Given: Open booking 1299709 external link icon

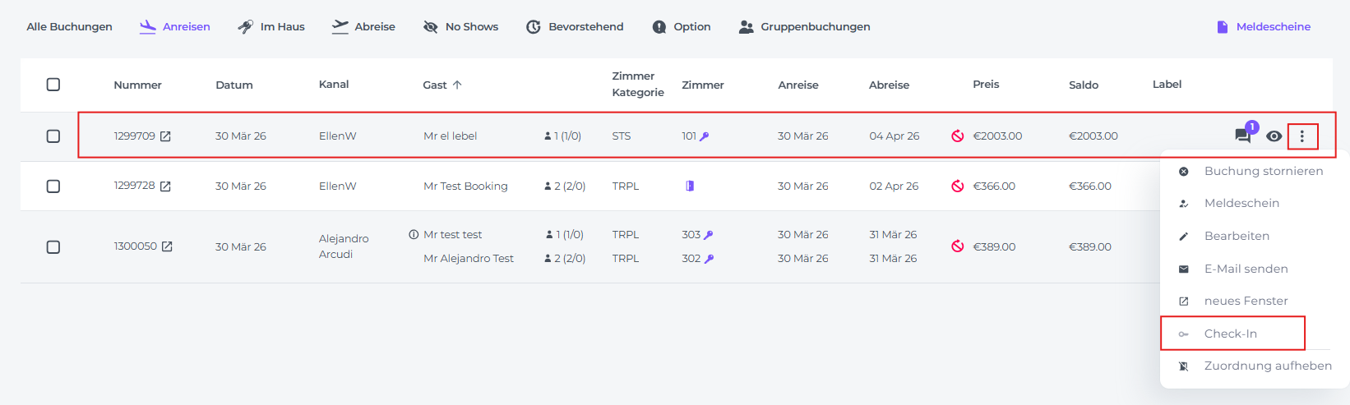Looking at the screenshot, I should pyautogui.click(x=165, y=136).
